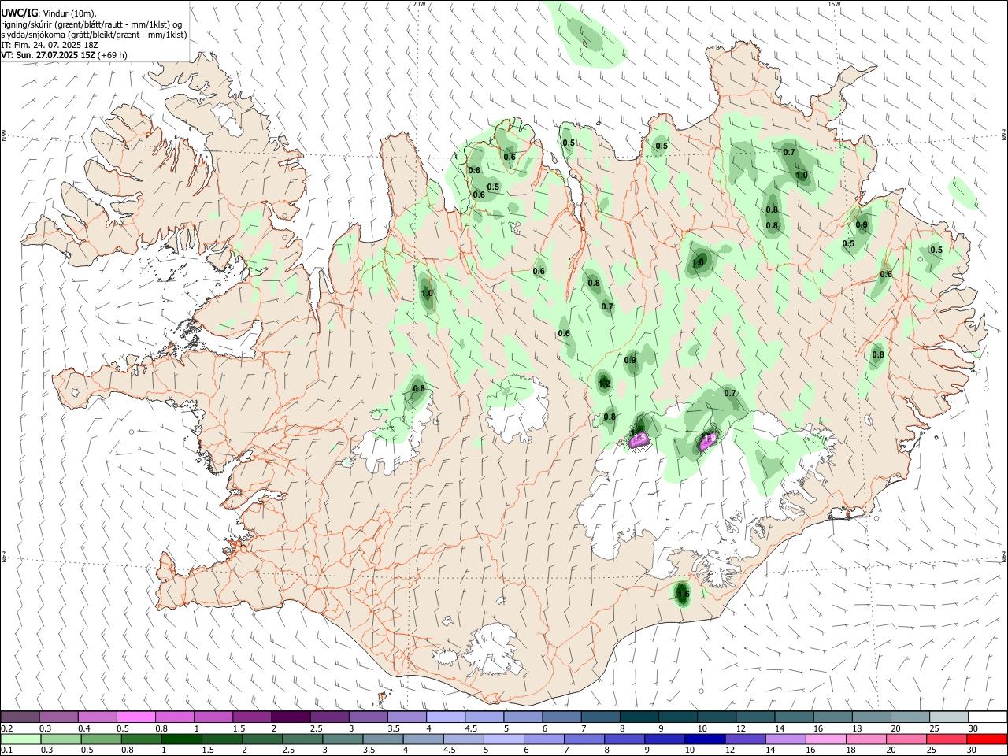Click the dusky purple swatch labeled 0.2
Image resolution: width=1008 pixels, height=756 pixels.
(x=20, y=717)
